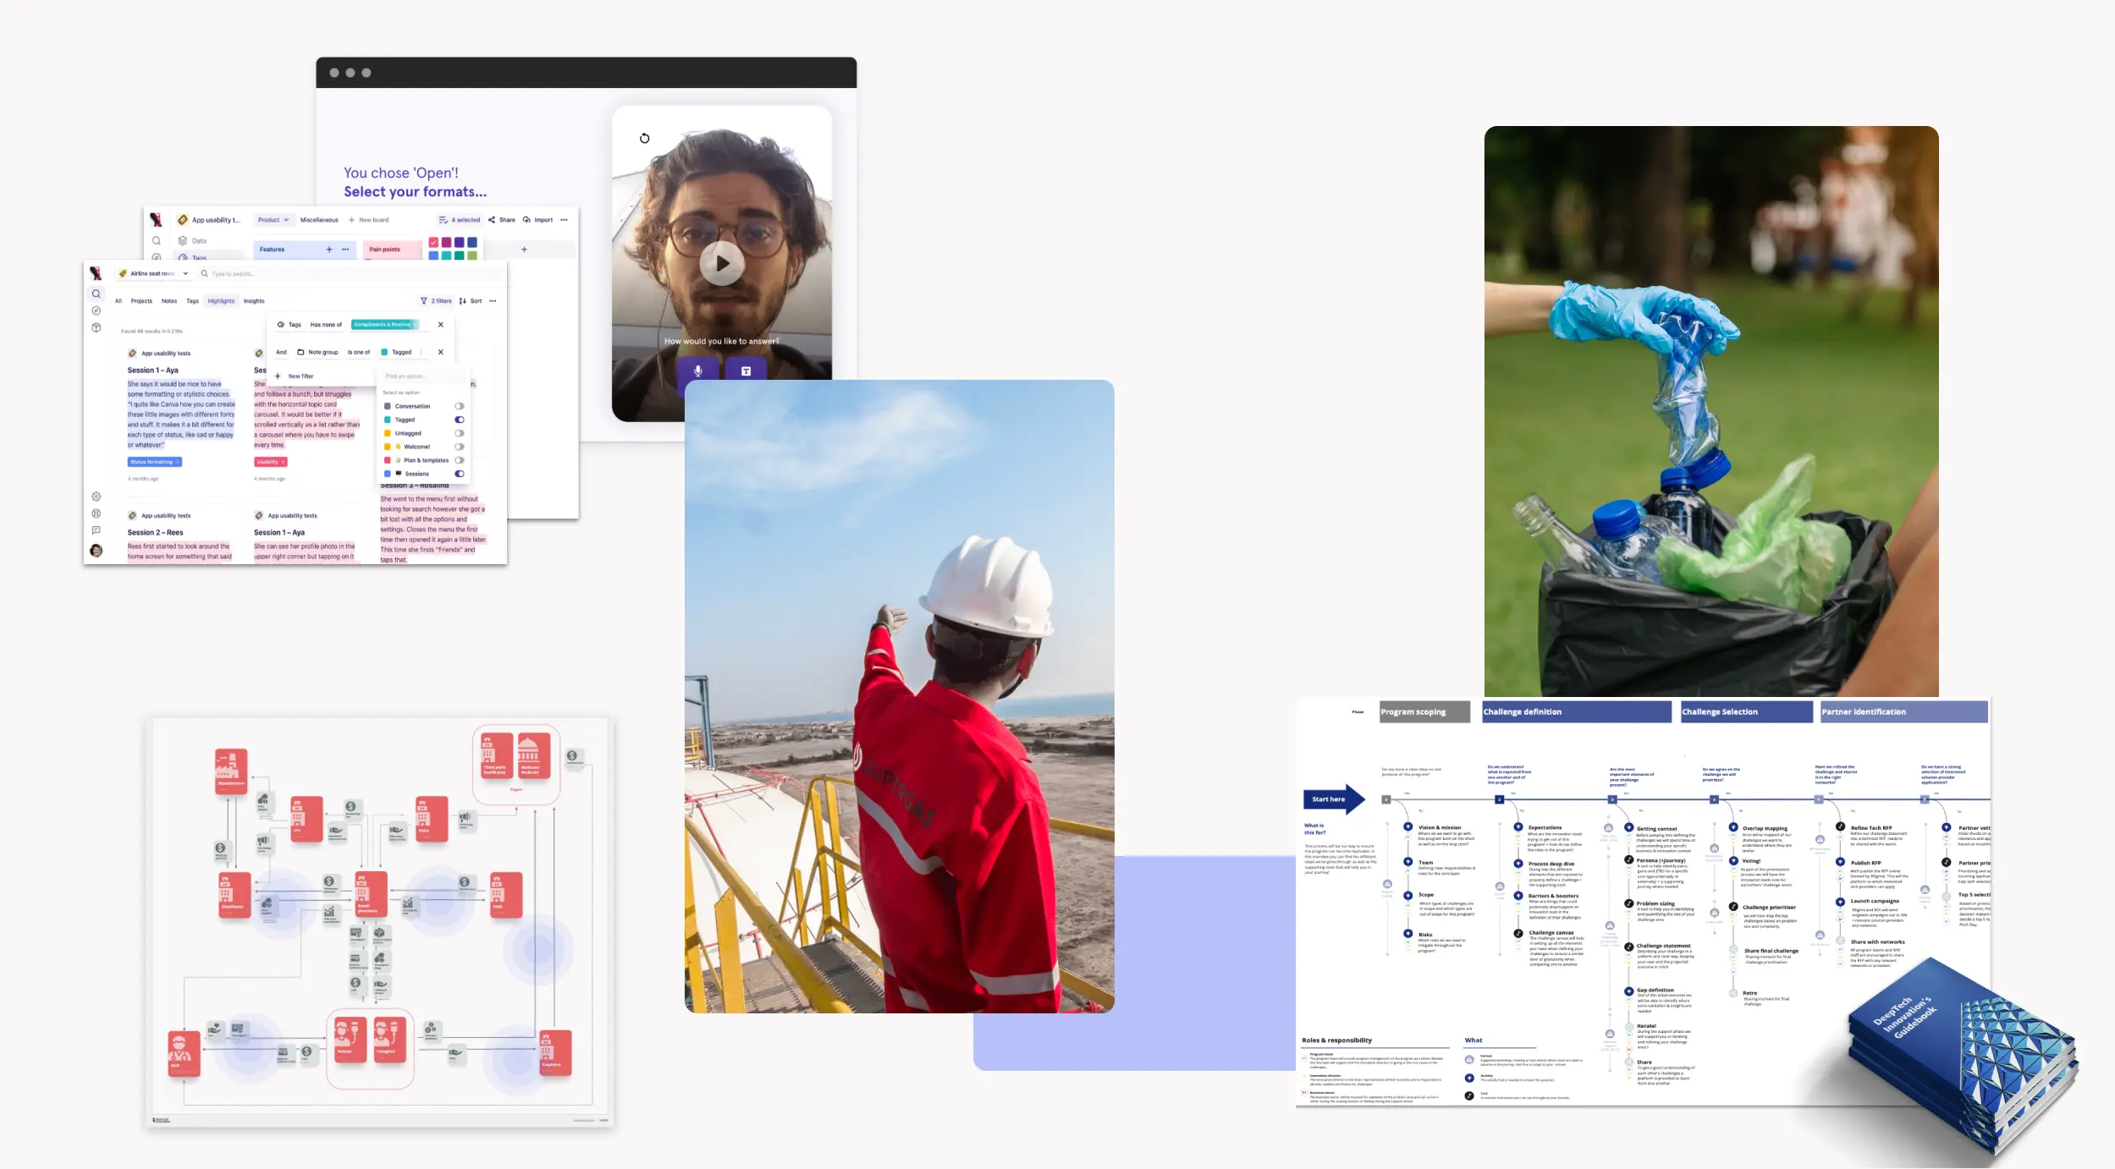Open the settings gear in the front sidebar

(96, 497)
